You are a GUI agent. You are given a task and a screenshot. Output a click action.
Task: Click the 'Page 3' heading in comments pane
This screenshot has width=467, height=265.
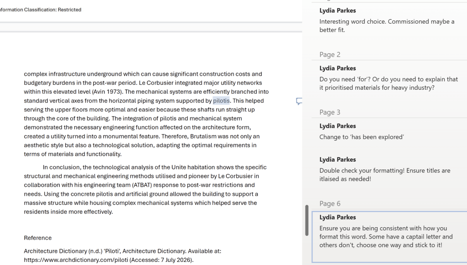[x=330, y=112]
